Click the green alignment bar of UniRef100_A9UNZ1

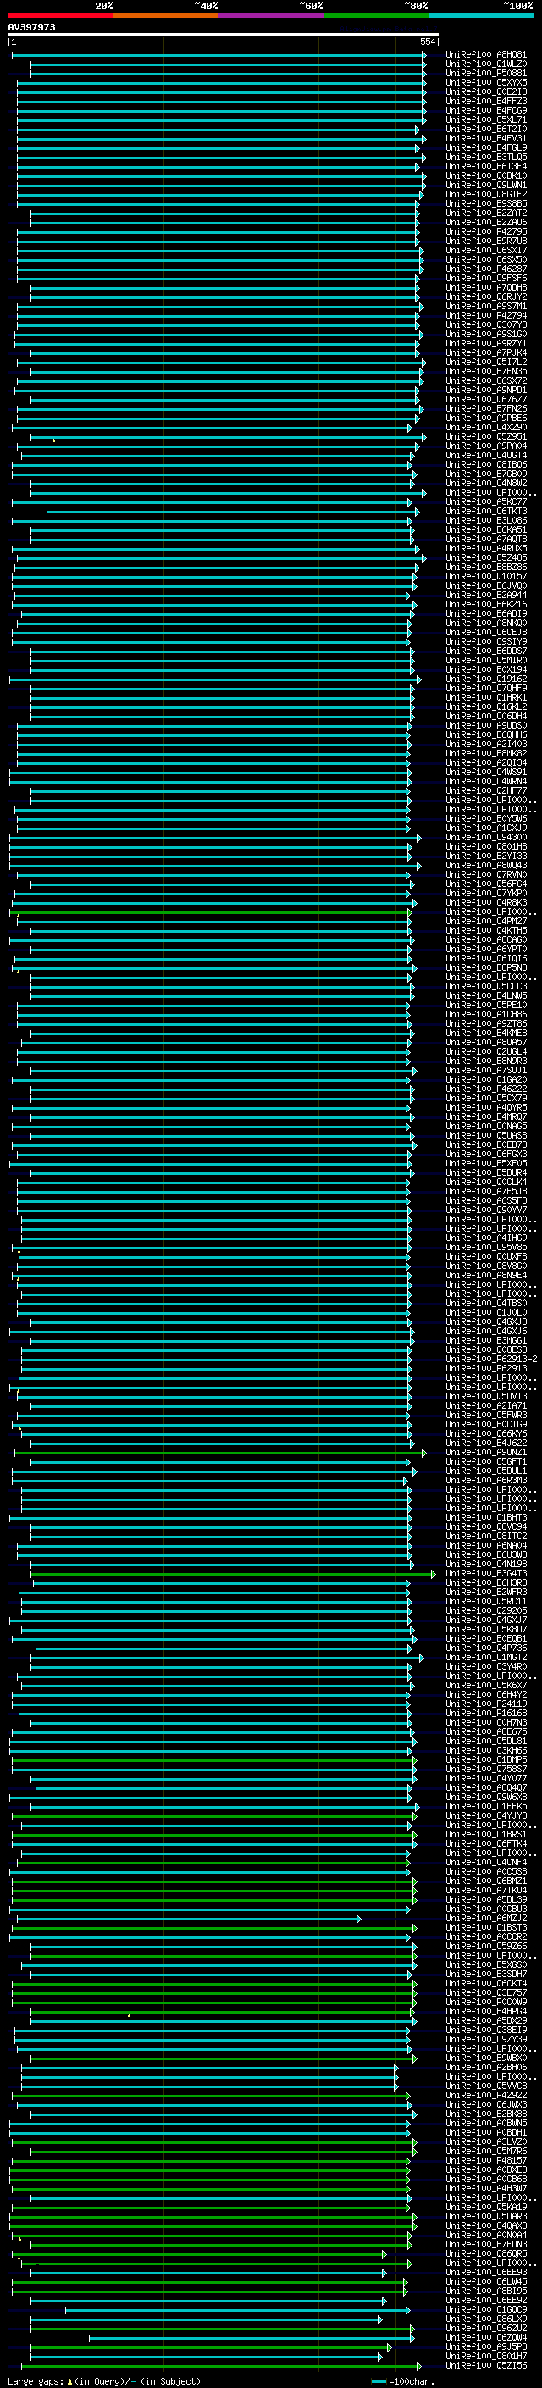220,1453
